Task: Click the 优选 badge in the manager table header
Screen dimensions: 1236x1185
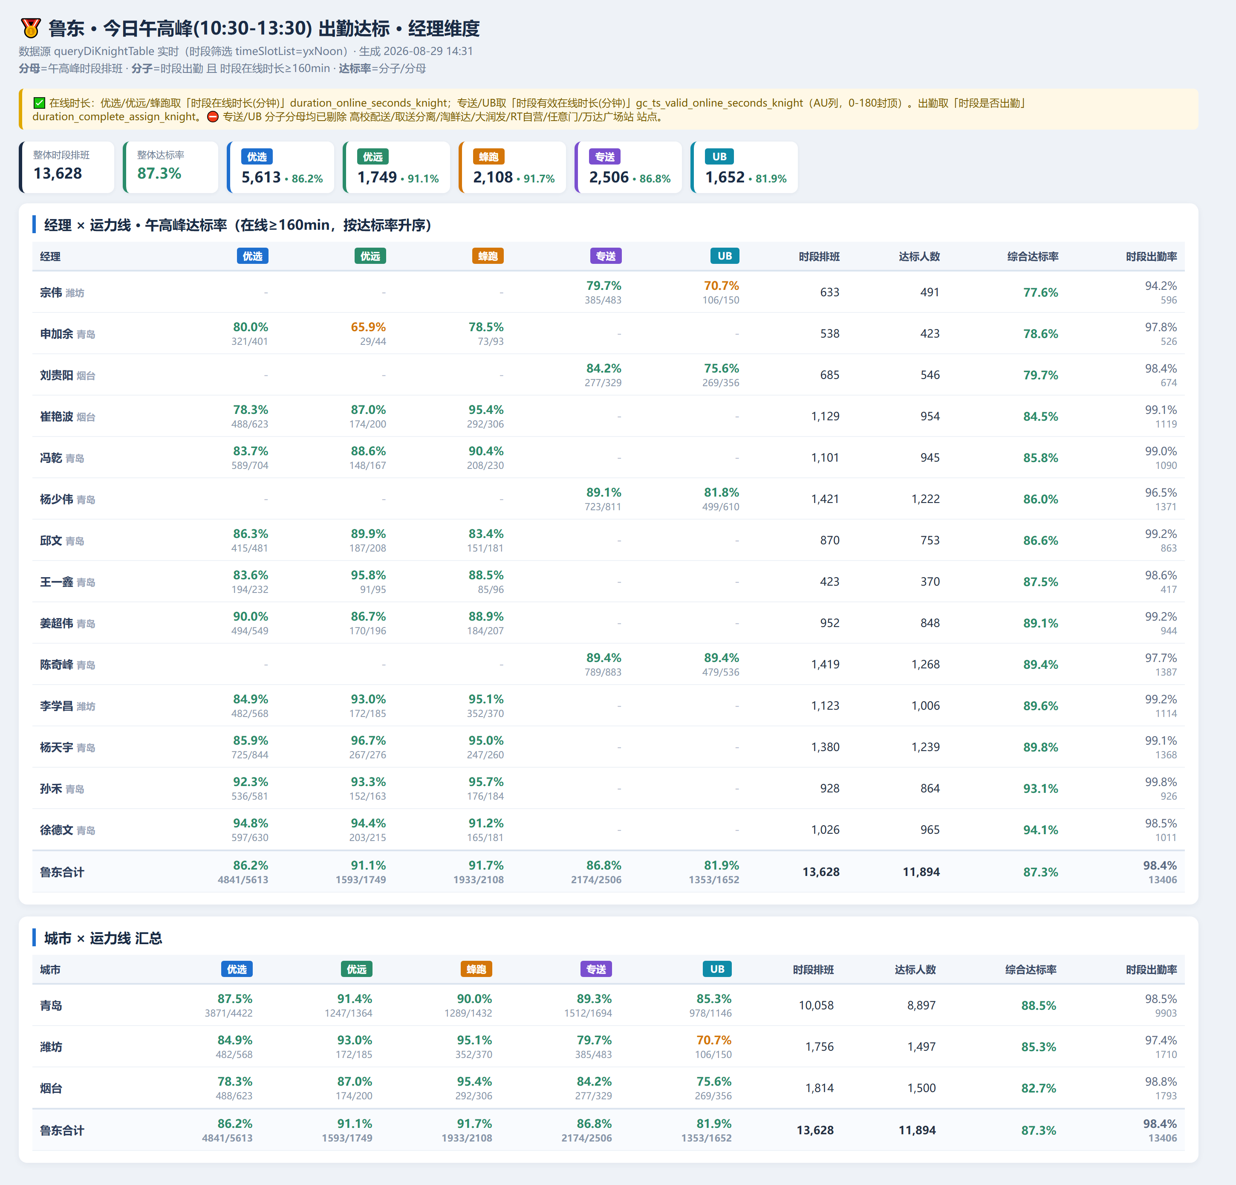Action: (x=253, y=256)
